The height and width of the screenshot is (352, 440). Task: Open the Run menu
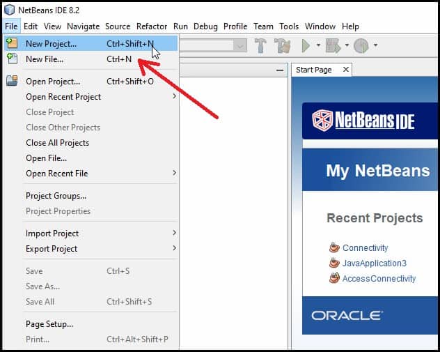coord(180,26)
